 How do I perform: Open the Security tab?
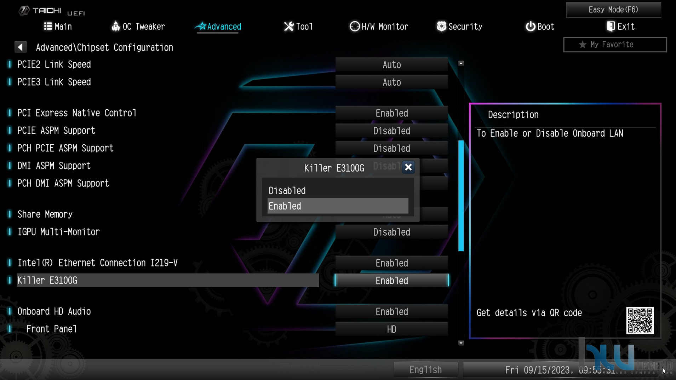[x=459, y=27]
